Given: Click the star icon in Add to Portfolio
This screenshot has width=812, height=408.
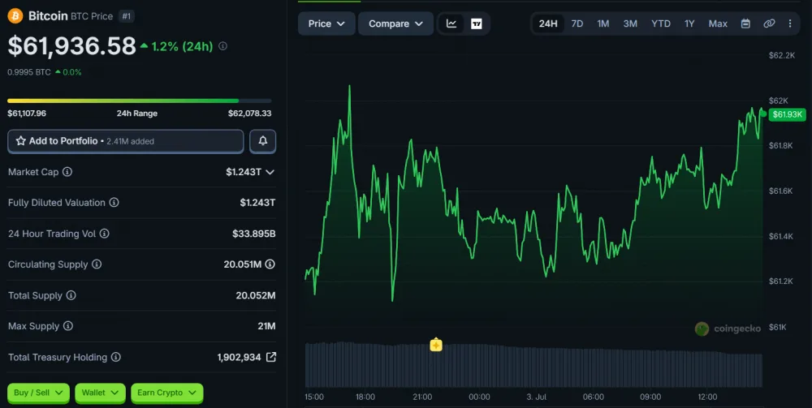Looking at the screenshot, I should click(x=21, y=140).
